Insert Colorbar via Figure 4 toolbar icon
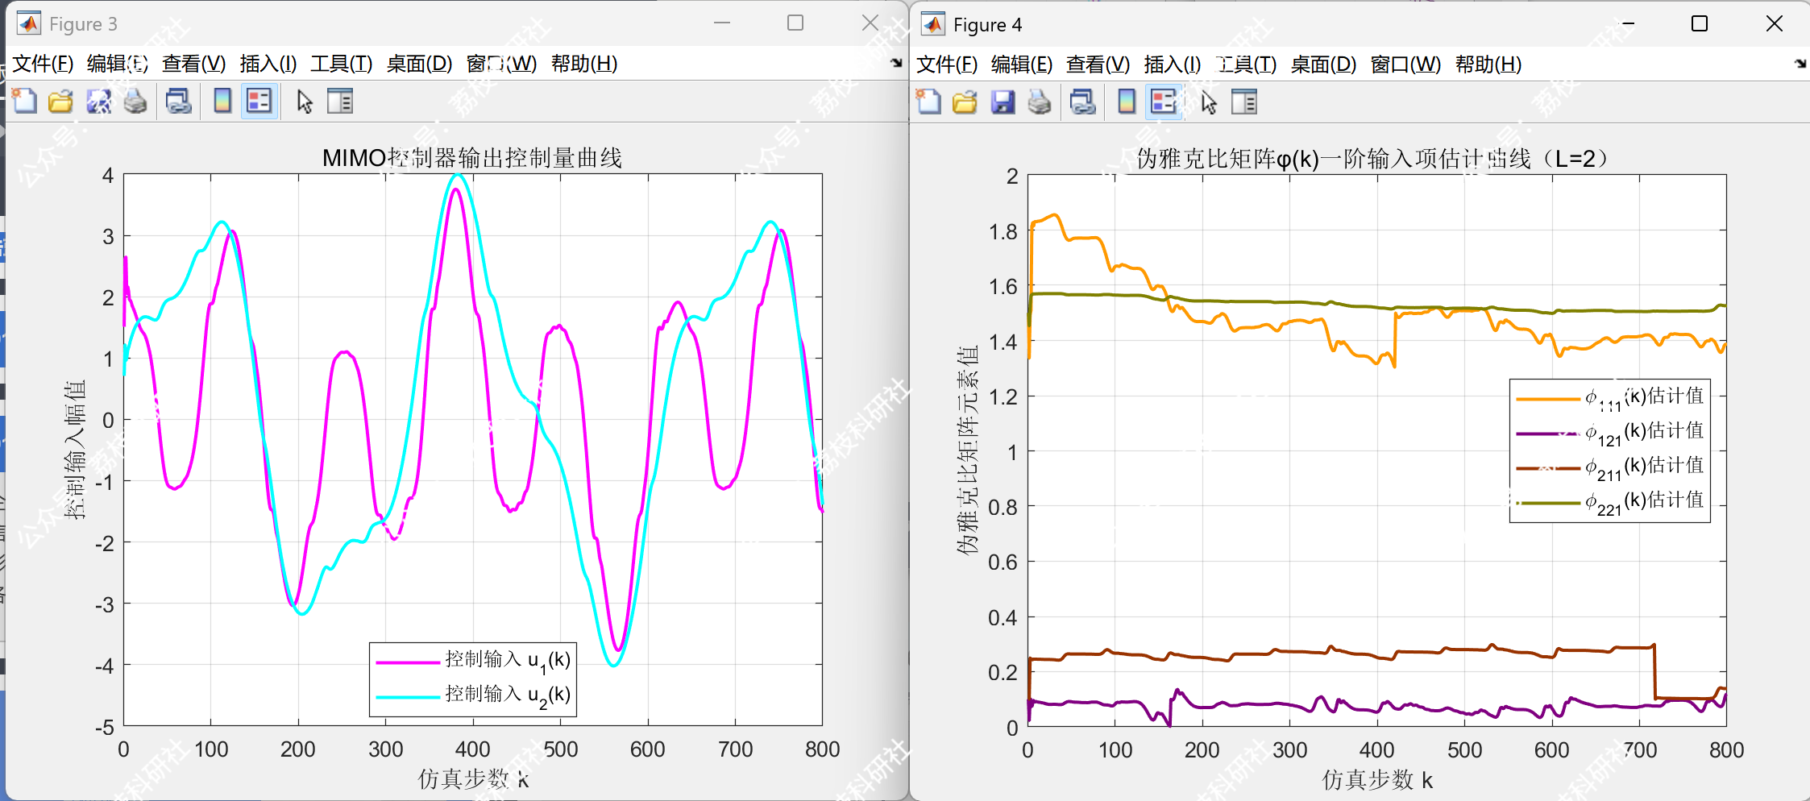 (1127, 102)
